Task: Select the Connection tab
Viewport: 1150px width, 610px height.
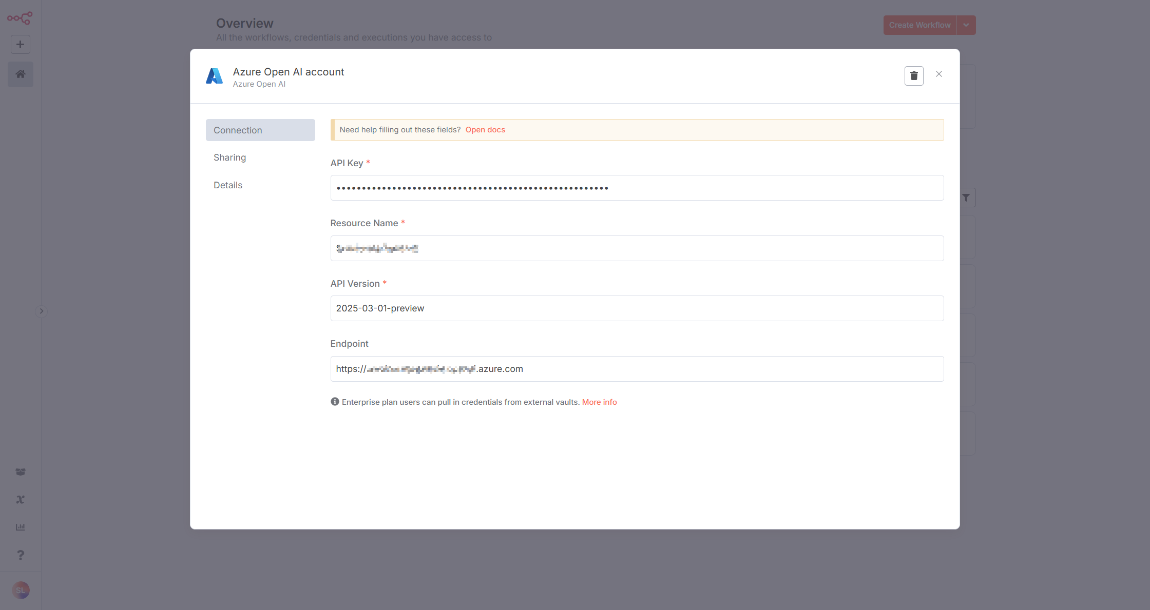Action: click(260, 130)
